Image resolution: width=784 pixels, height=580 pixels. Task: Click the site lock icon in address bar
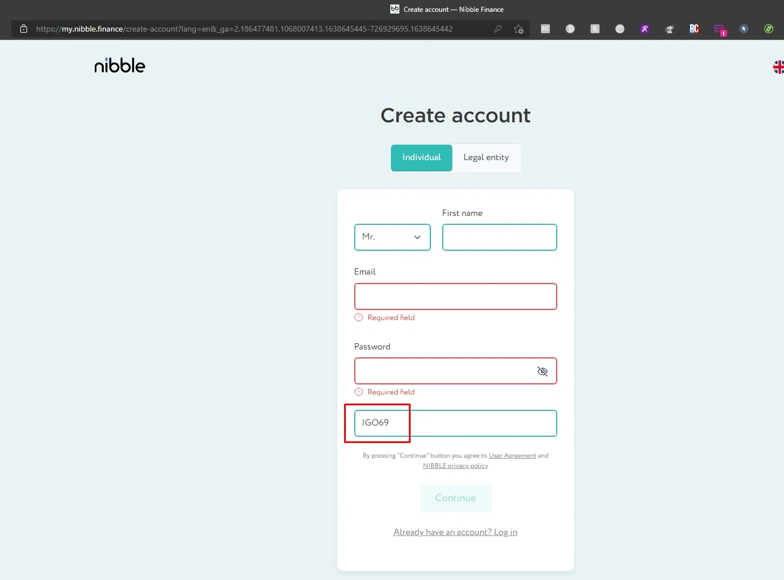[24, 29]
